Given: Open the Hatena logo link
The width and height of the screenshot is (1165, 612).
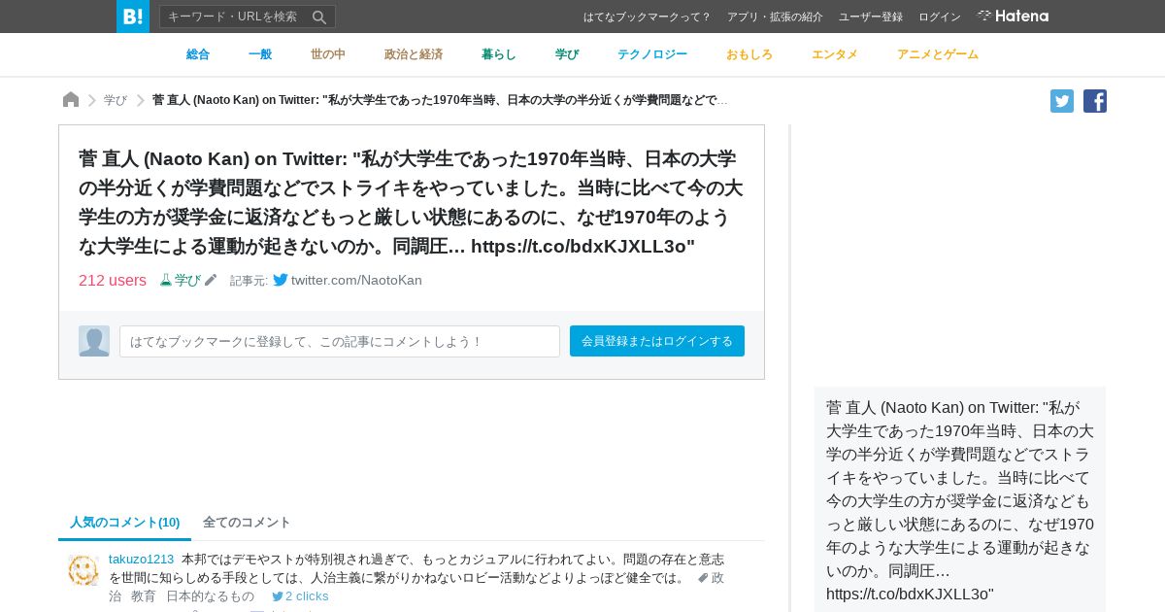Looking at the screenshot, I should (x=1013, y=16).
